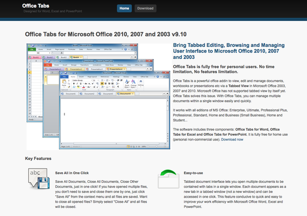Click the 'Save All in One Click' heading

[x=72, y=173]
